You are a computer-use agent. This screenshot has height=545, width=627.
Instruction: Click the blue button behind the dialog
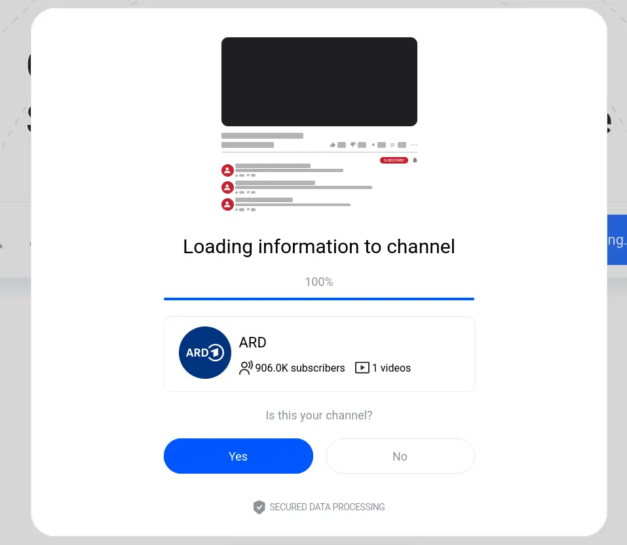click(617, 239)
